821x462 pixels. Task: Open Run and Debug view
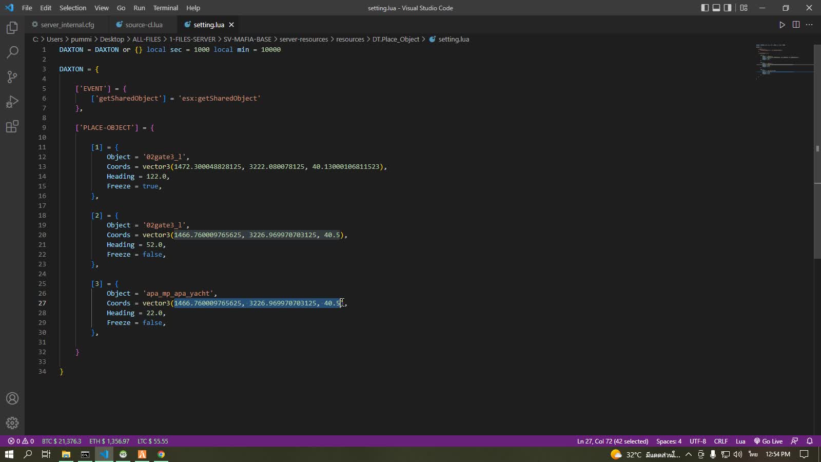click(x=12, y=102)
